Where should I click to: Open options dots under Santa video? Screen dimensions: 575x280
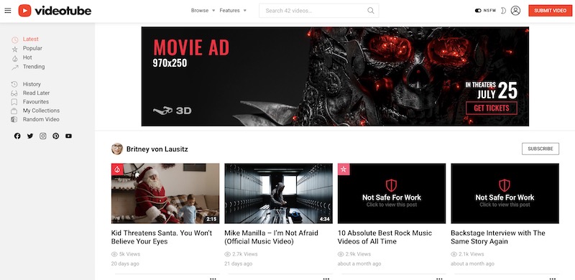[x=213, y=279]
